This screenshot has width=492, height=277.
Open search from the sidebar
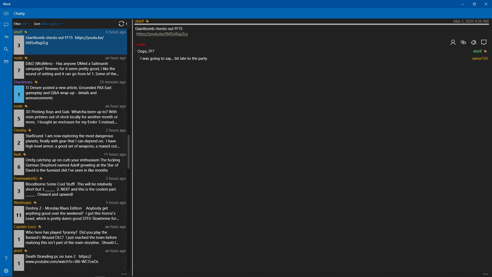point(6,49)
